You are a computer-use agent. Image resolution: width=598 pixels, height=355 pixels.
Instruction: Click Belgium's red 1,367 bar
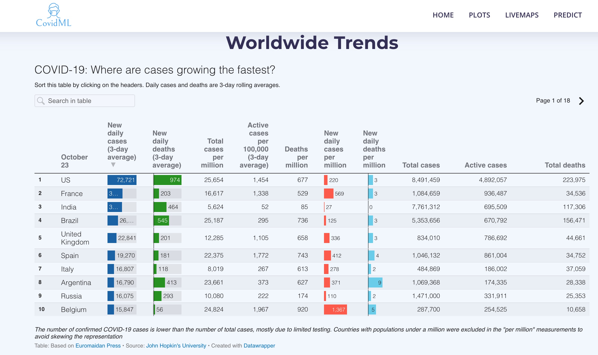(x=335, y=309)
